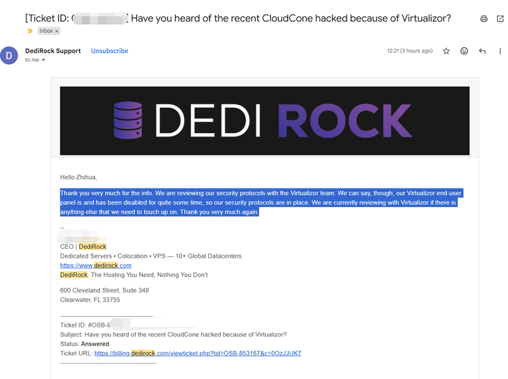Image resolution: width=508 pixels, height=379 pixels.
Task: Click the Inbox label chip
Action: pyautogui.click(x=45, y=30)
